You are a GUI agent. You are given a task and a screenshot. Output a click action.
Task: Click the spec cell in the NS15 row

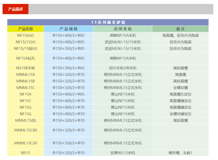click(69, 153)
